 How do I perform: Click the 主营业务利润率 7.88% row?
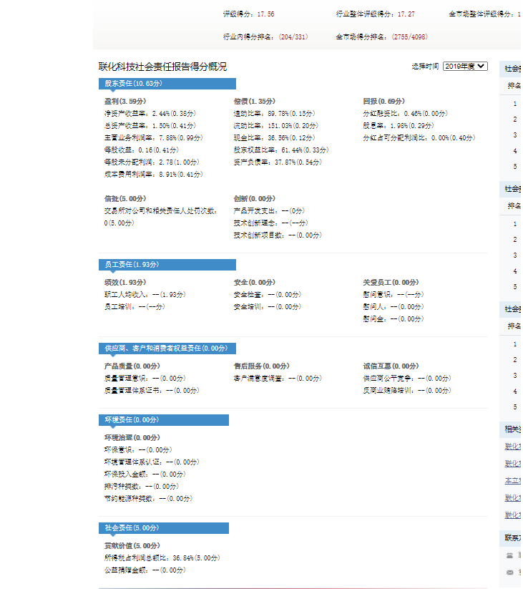pos(154,138)
